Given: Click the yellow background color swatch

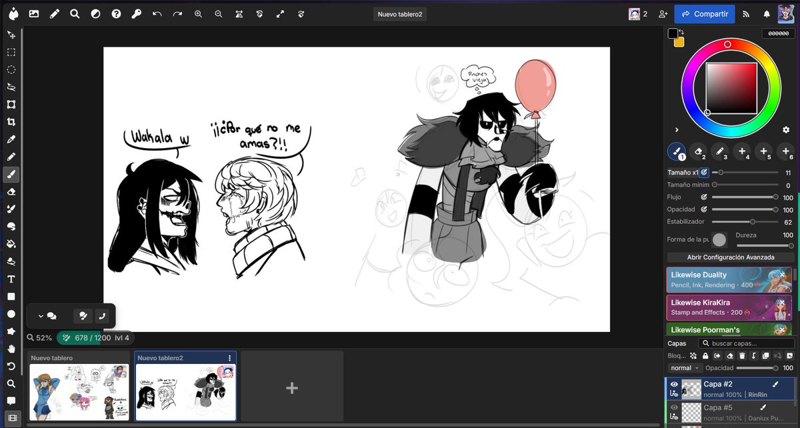Looking at the screenshot, I should 679,43.
